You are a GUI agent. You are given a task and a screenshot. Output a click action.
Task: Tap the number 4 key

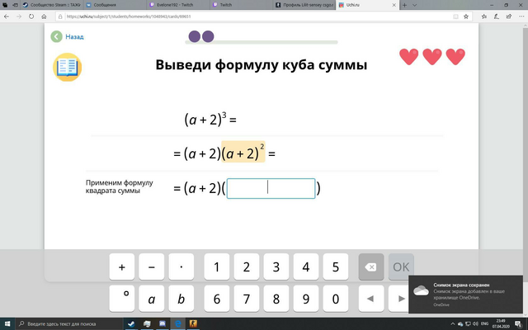point(306,267)
